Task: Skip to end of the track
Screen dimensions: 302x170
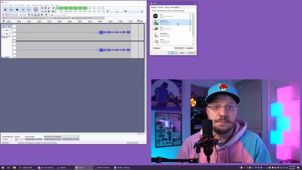Action: (29, 9)
